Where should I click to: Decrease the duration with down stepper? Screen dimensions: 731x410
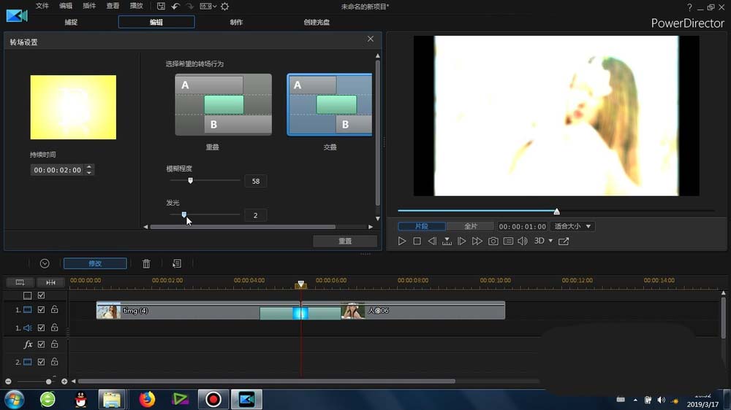coord(89,173)
